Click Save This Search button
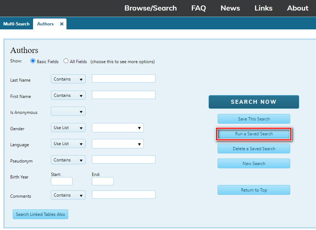Viewport: 316px width, 230px height. point(254,119)
